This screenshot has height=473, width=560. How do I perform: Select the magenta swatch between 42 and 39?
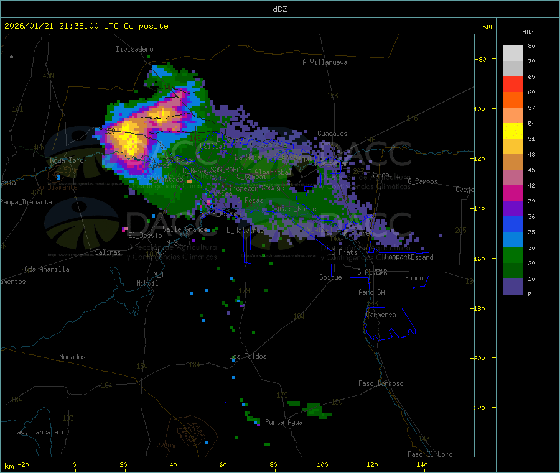pyautogui.click(x=513, y=193)
